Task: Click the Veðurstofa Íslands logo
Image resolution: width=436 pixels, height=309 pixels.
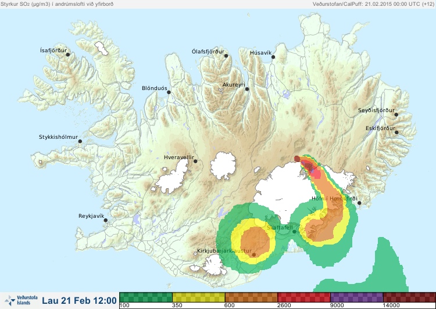Action: 21,300
